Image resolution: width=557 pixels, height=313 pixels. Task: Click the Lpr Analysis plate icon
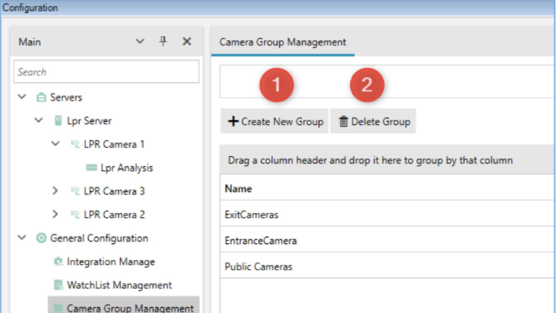tap(92, 168)
